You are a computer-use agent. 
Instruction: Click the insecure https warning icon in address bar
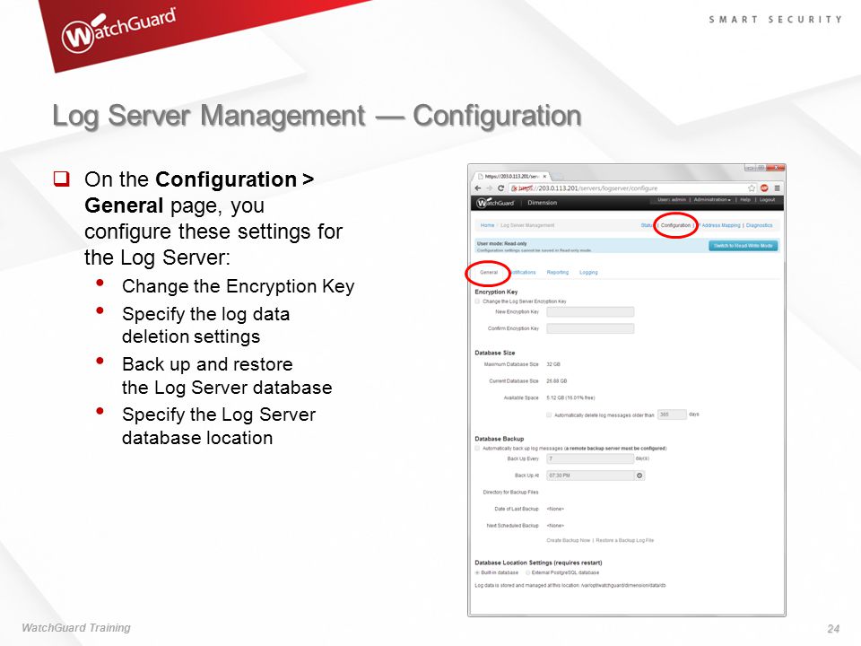(514, 188)
